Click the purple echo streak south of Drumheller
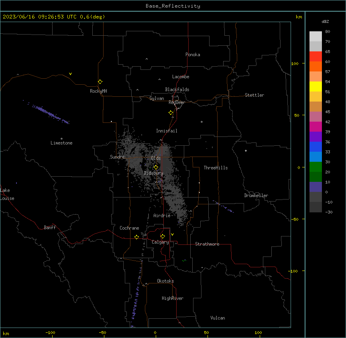The image size is (346, 338). pos(224,207)
